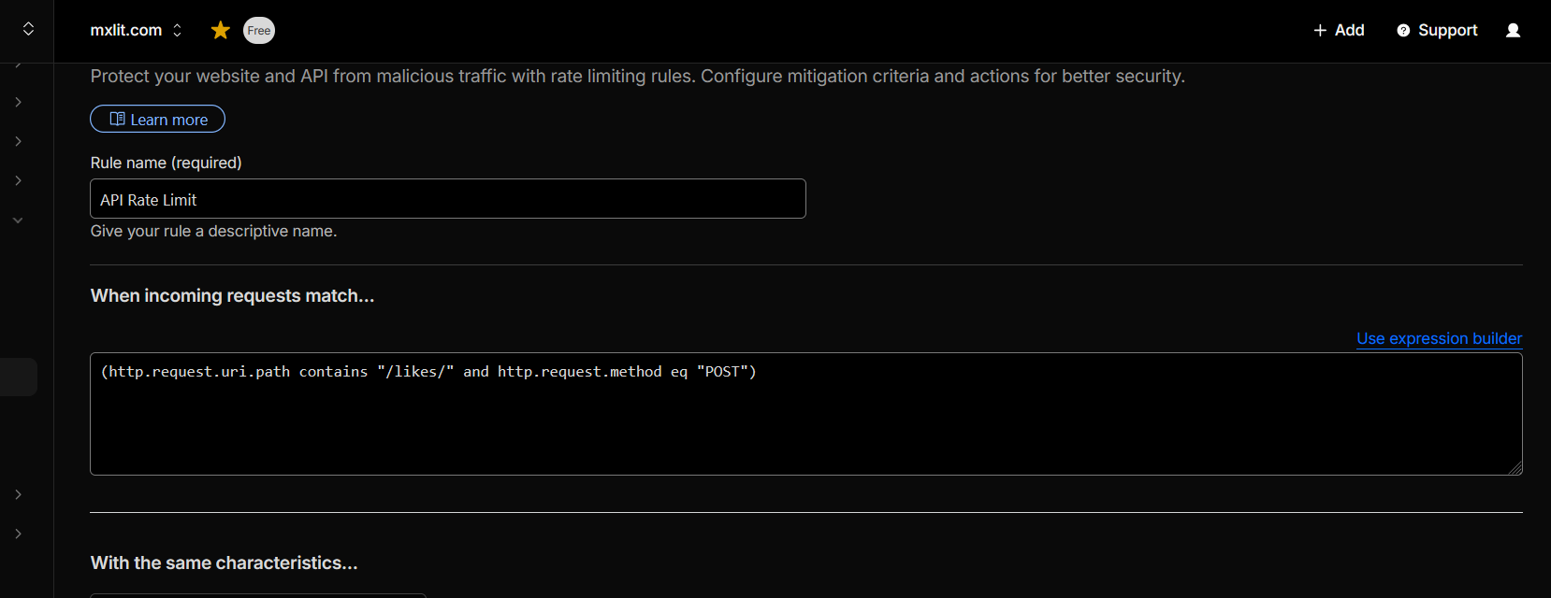Image resolution: width=1551 pixels, height=598 pixels.
Task: Click the Free plan badge
Action: pos(259,31)
